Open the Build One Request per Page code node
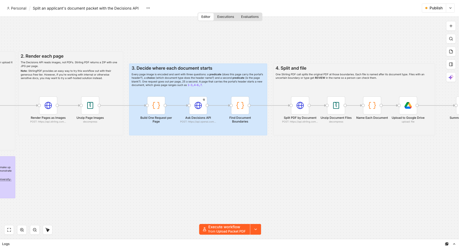This screenshot has width=459, height=248. pos(156,105)
